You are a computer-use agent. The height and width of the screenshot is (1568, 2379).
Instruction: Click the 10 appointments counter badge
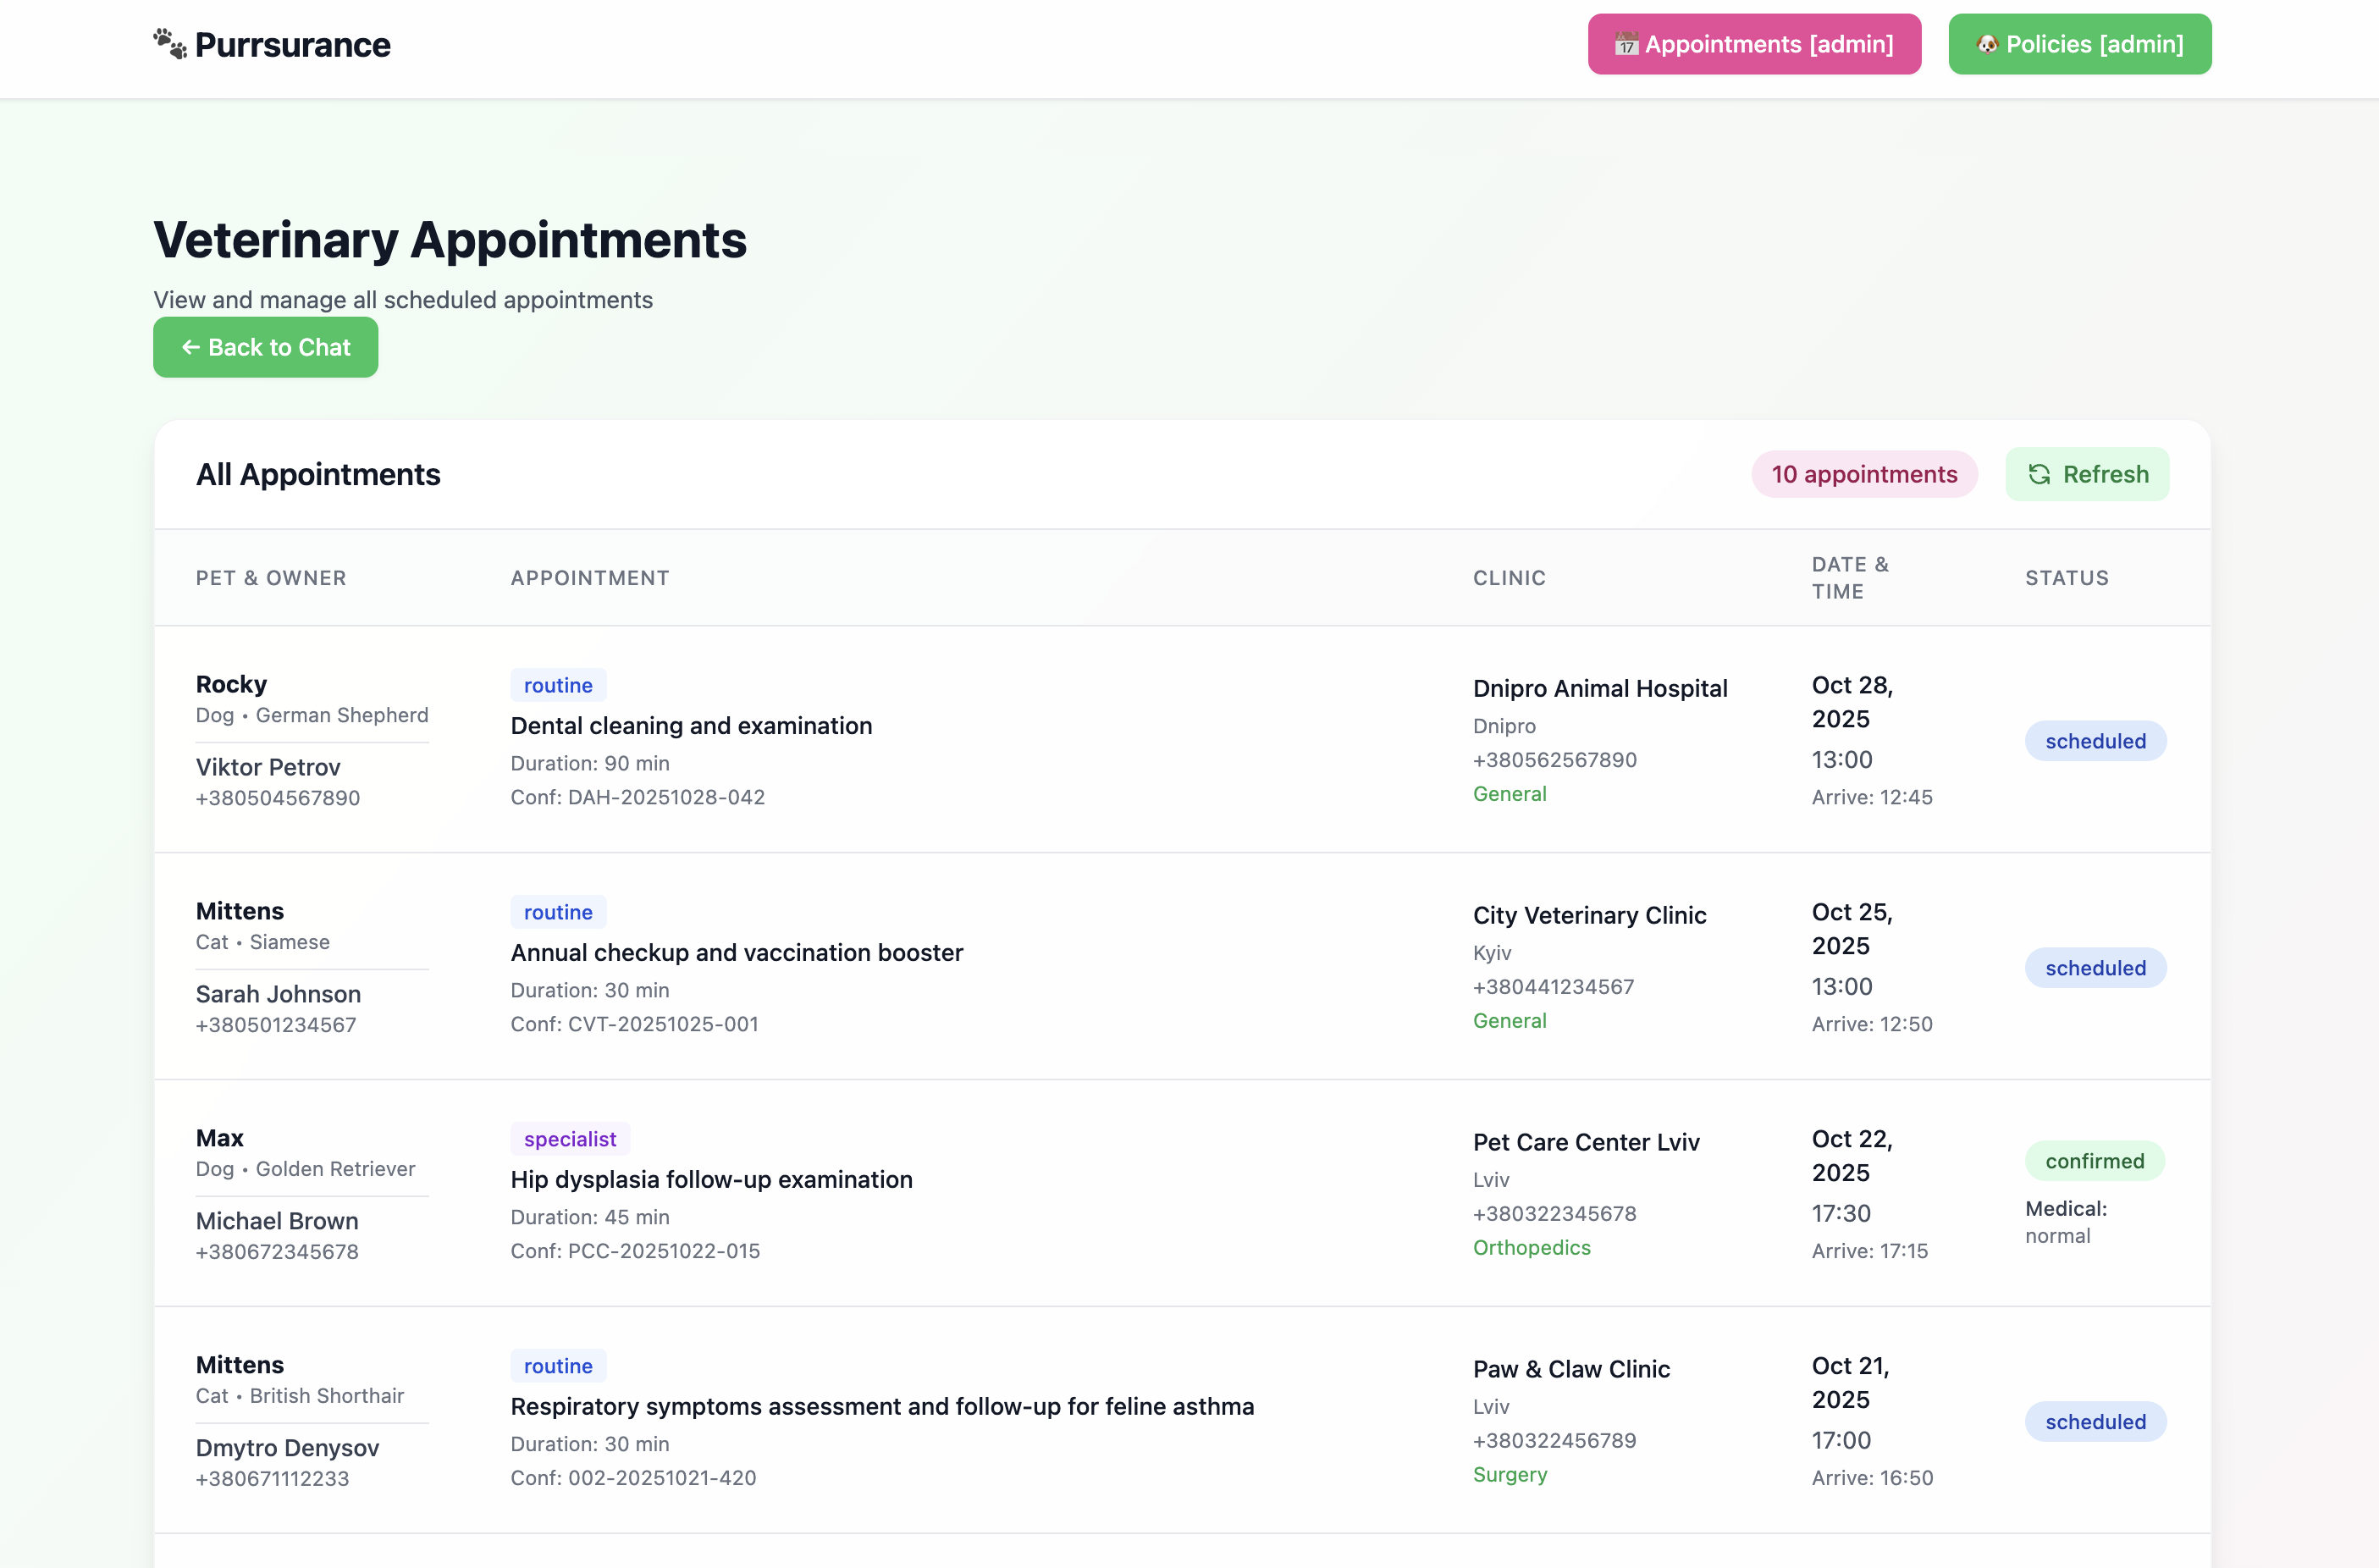(1864, 474)
